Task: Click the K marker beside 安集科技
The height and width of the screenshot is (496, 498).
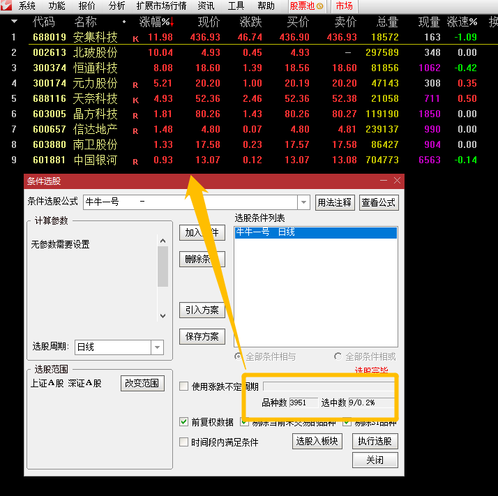Action: coord(135,39)
